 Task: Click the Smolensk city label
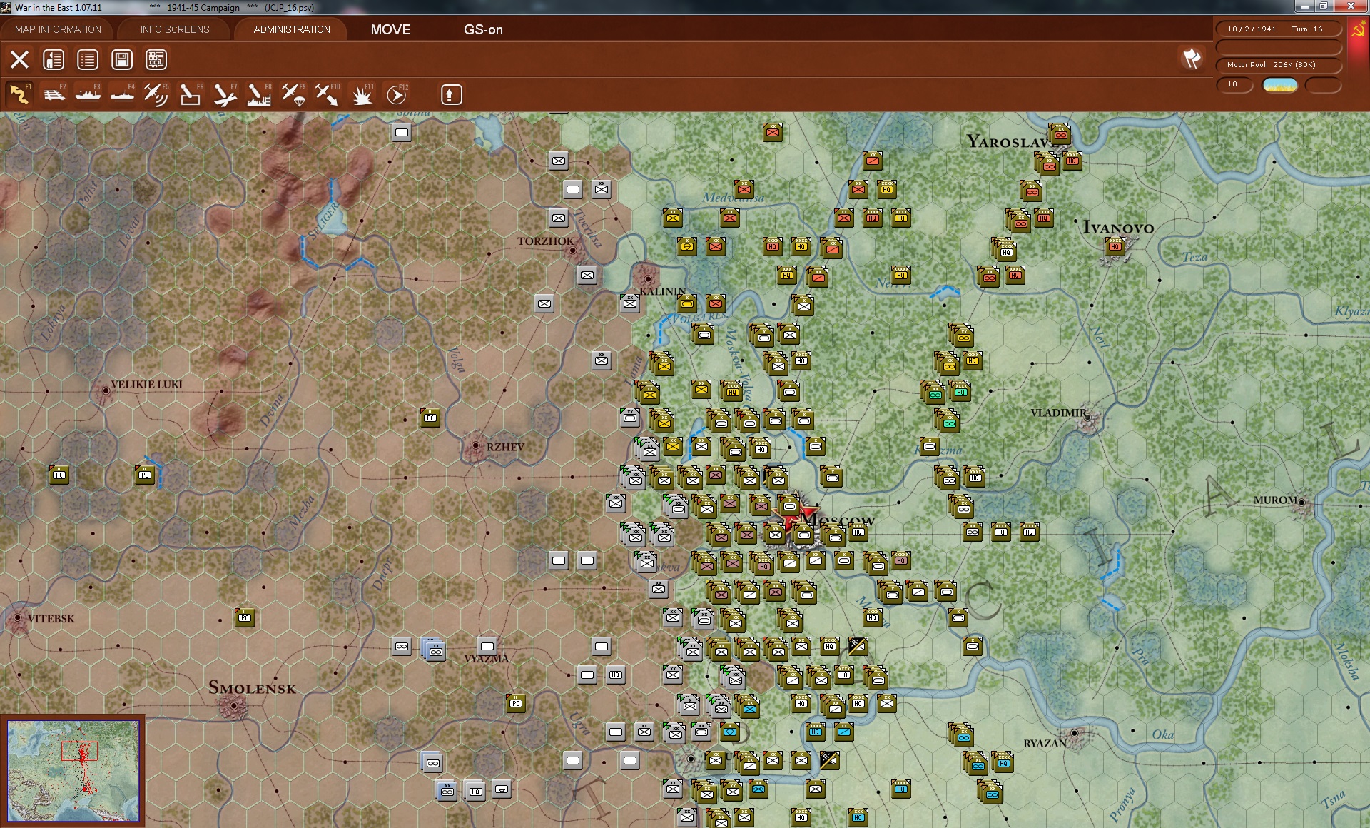point(252,688)
